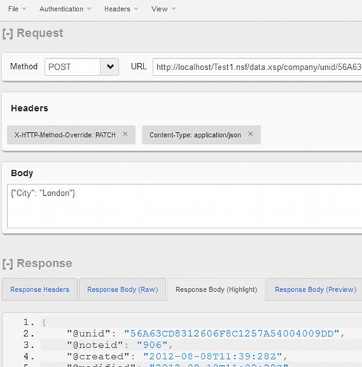Click the POST method field
Screen dimensions: 362x367
pyautogui.click(x=72, y=66)
